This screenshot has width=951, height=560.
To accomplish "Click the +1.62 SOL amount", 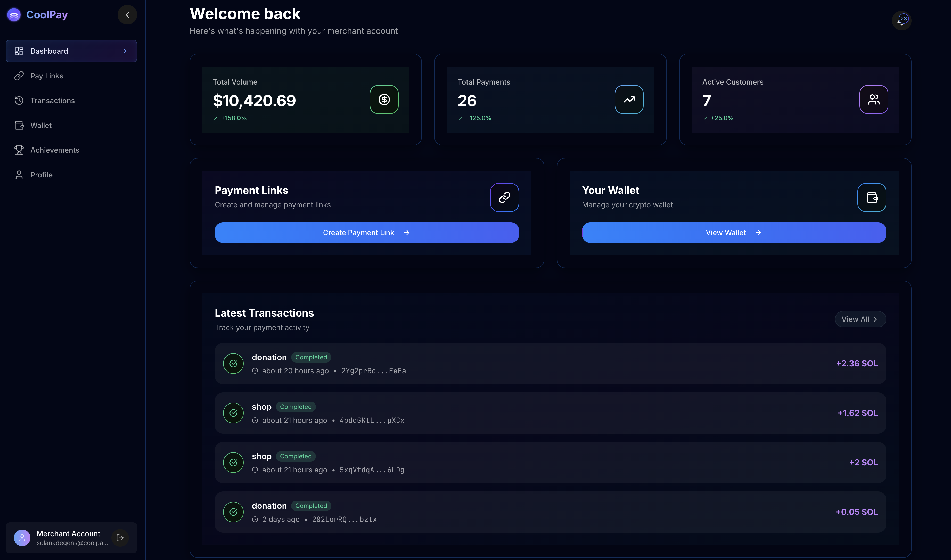I will click(x=857, y=413).
